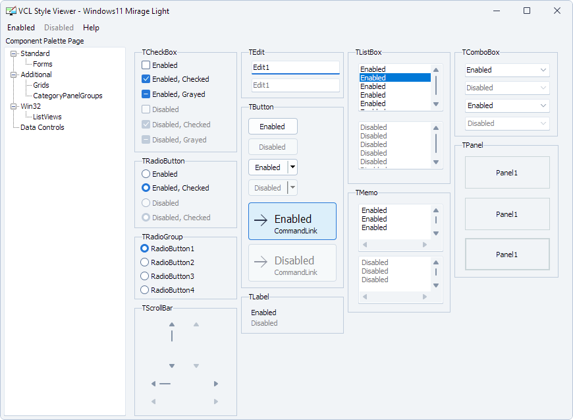Choose CategoryPanelGroups in the palette tree

[68, 96]
